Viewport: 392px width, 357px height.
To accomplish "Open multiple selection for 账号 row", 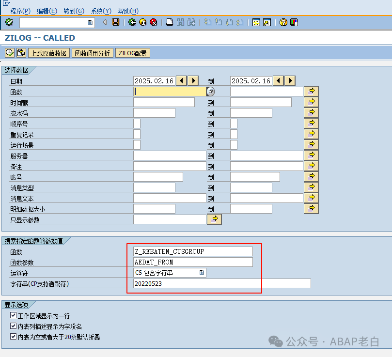I will (x=311, y=177).
